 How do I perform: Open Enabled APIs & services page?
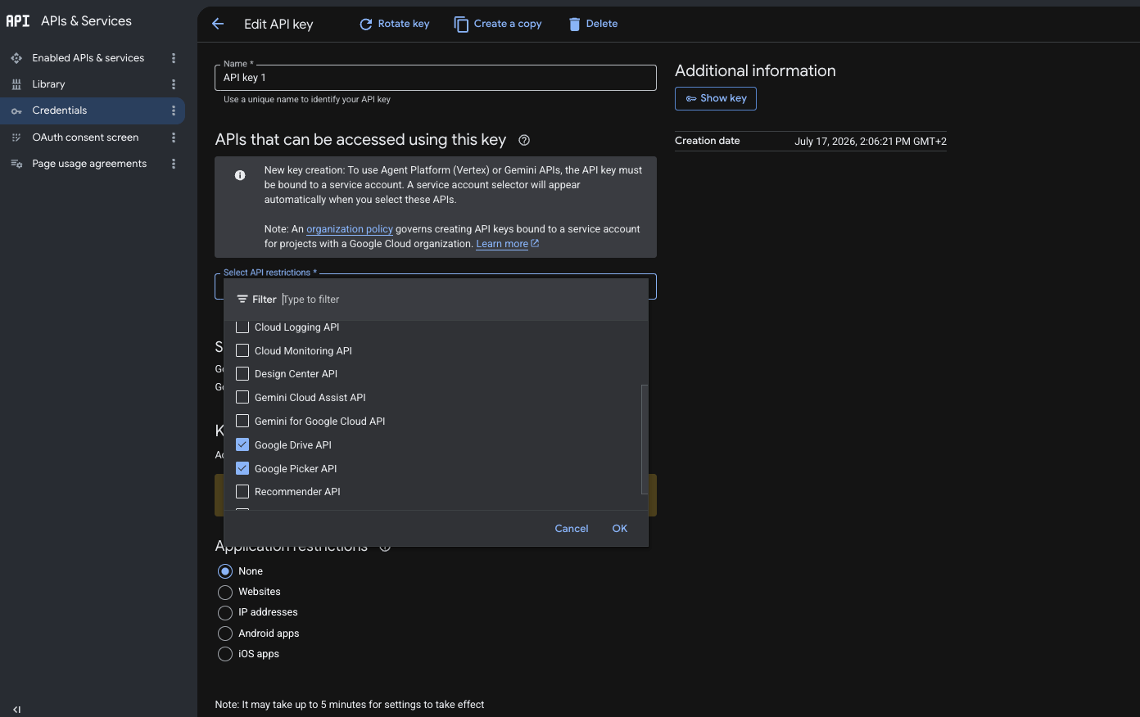(88, 58)
